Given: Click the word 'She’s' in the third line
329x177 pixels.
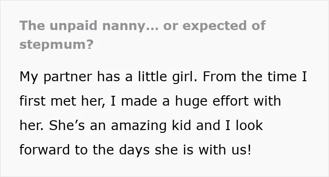Looking at the screenshot, I should tap(67, 125).
